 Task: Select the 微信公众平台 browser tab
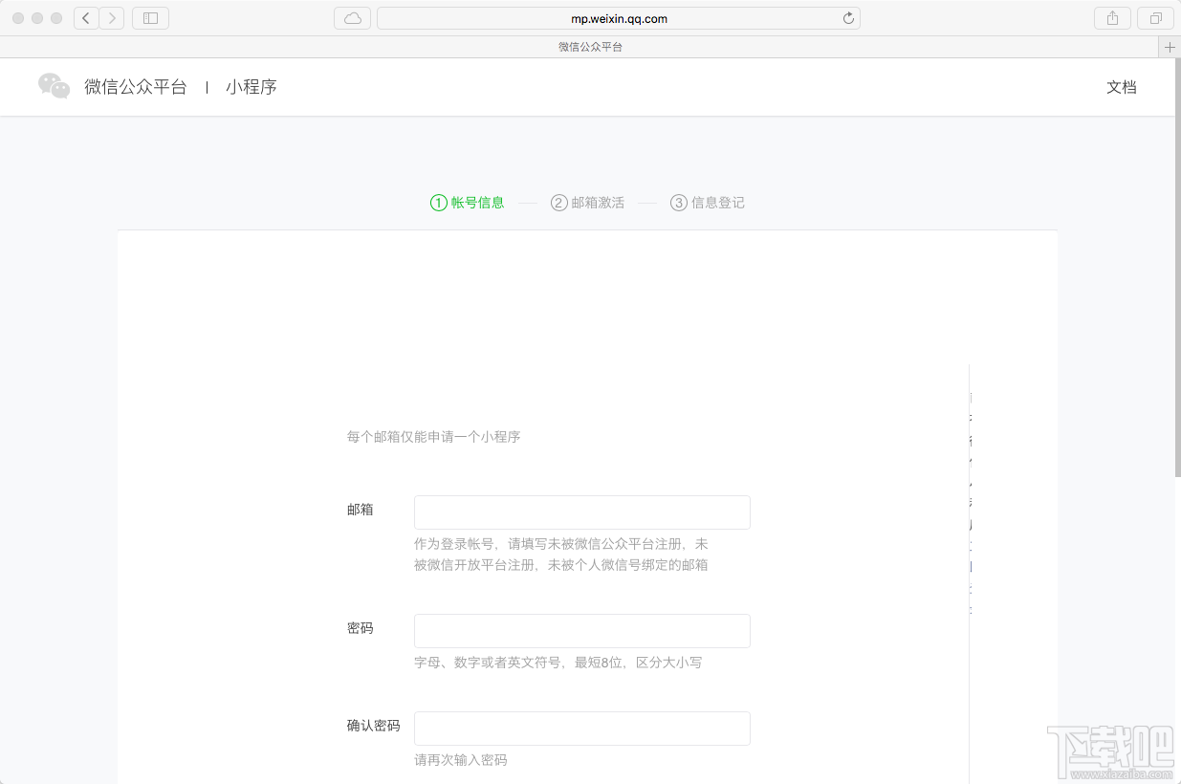[590, 46]
